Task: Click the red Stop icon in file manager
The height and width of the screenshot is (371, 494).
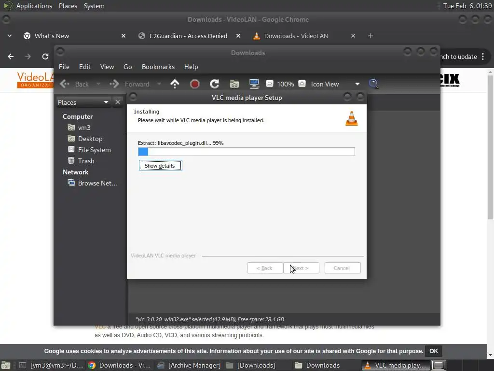Action: [x=195, y=84]
